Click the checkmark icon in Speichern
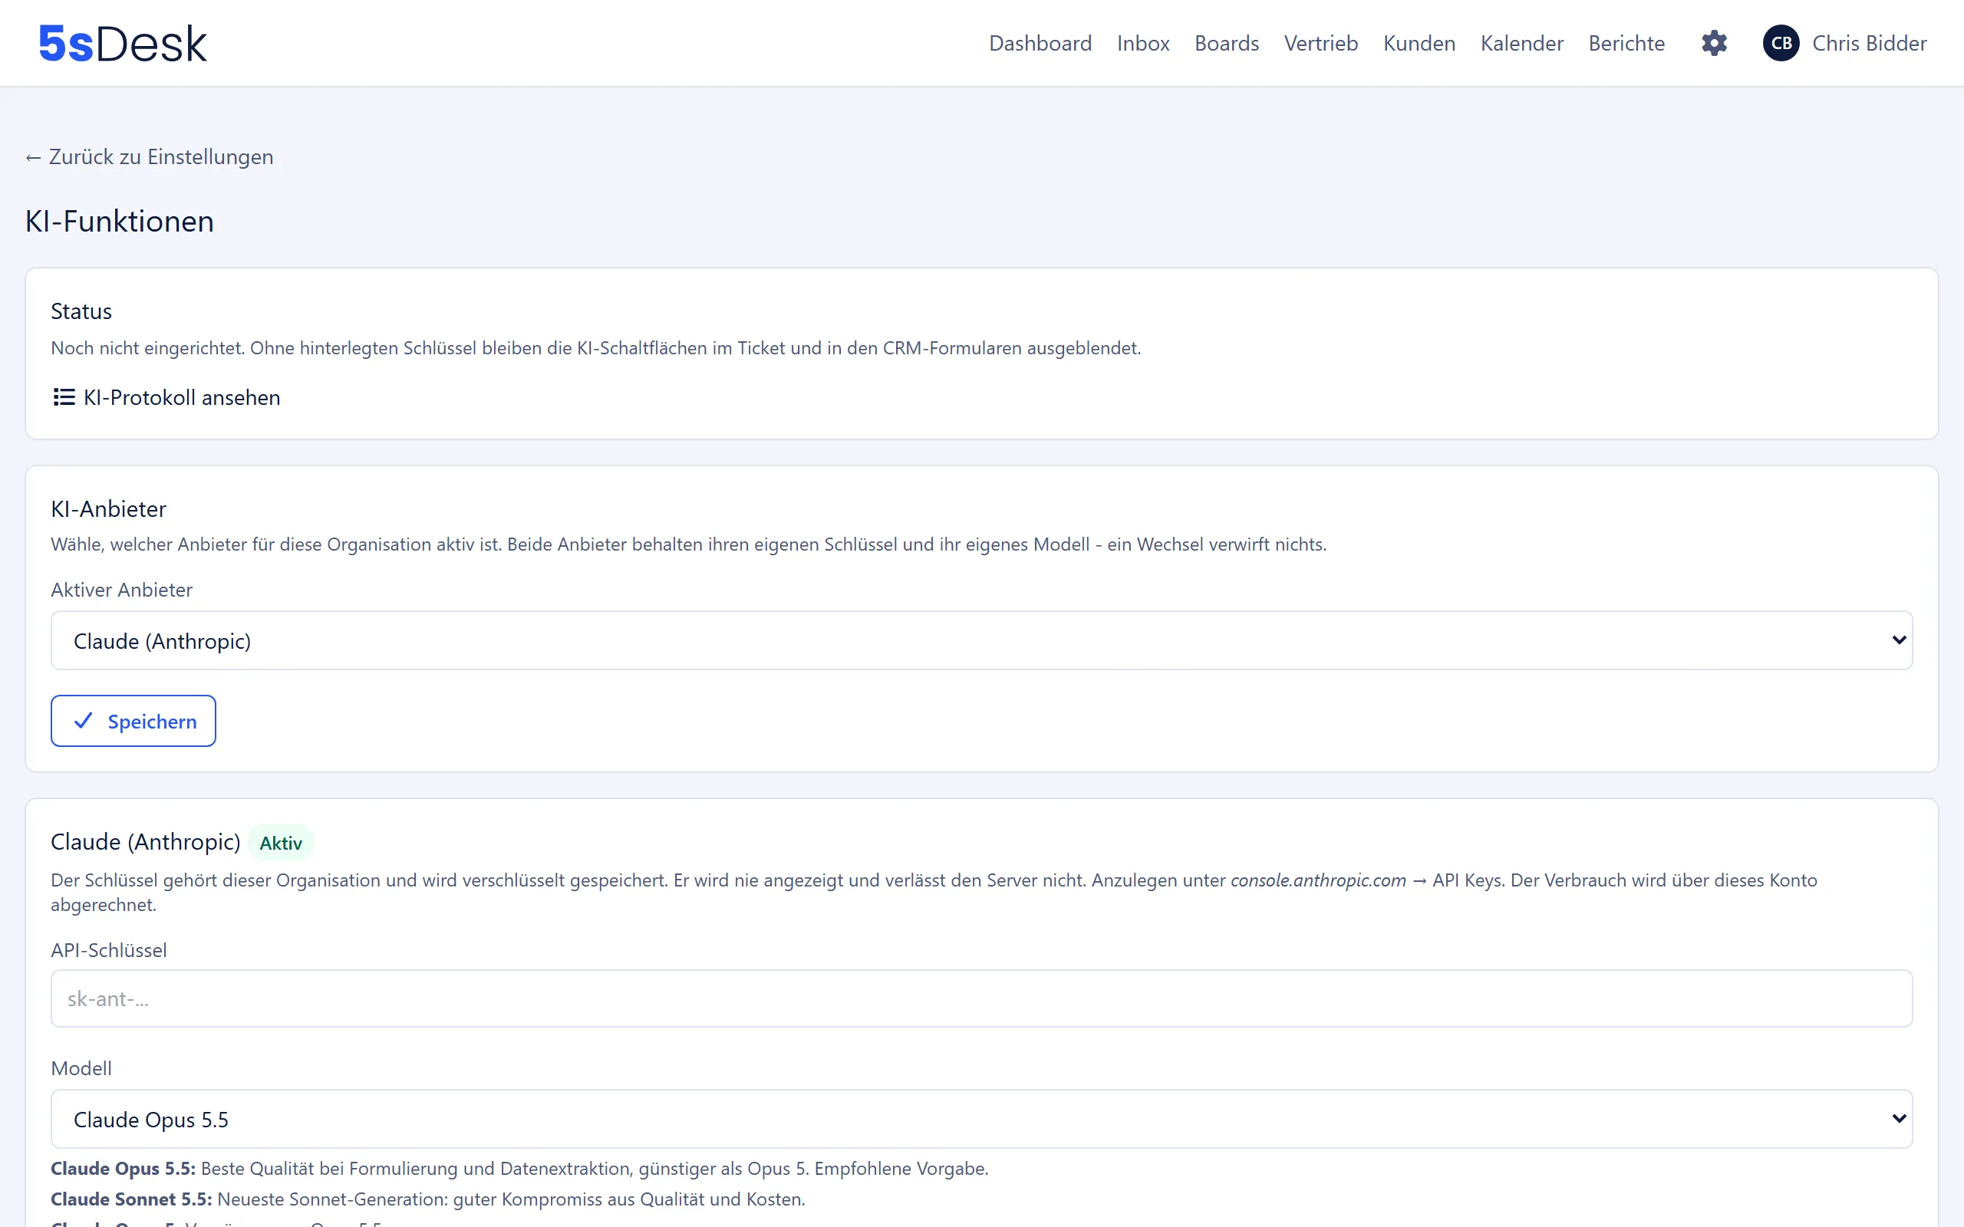 [84, 721]
